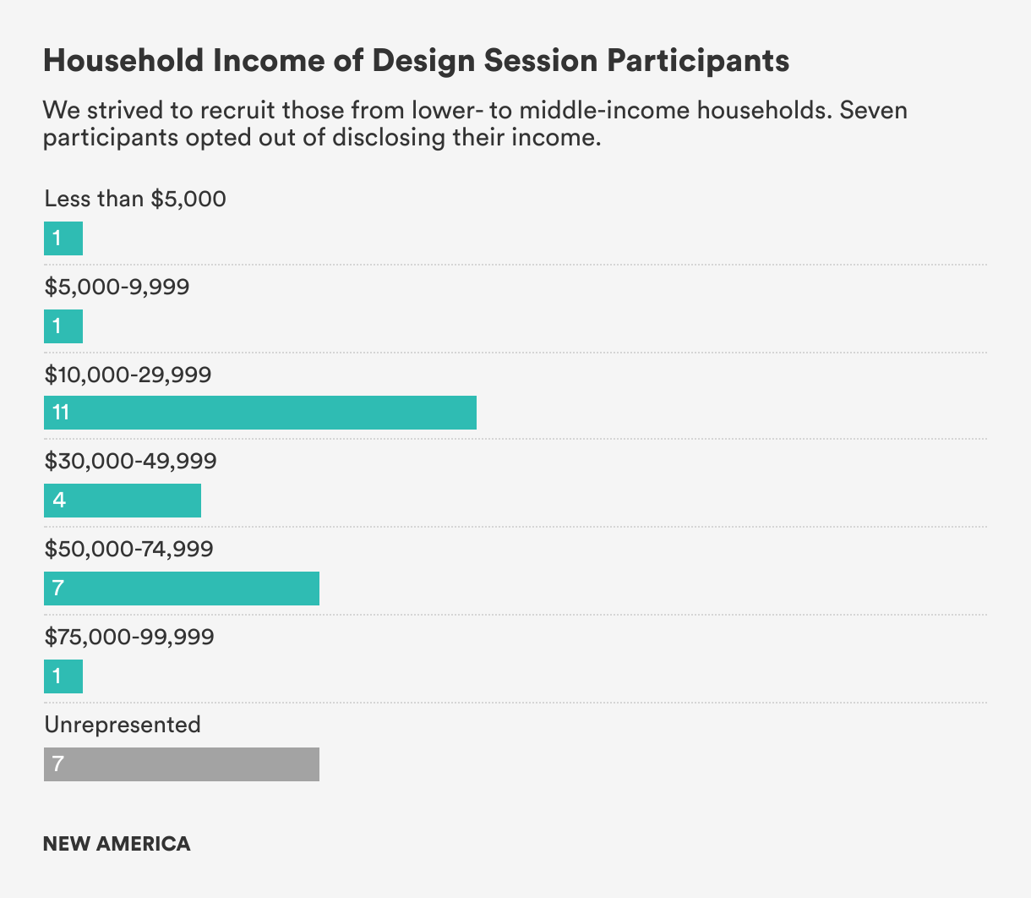Click the value 11 inside the longest bar
The width and height of the screenshot is (1031, 898).
[61, 413]
